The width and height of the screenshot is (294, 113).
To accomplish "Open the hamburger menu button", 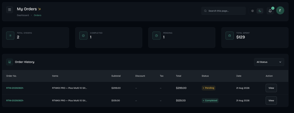I will 9,10.
